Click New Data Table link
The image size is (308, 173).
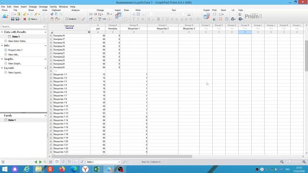(x=17, y=41)
